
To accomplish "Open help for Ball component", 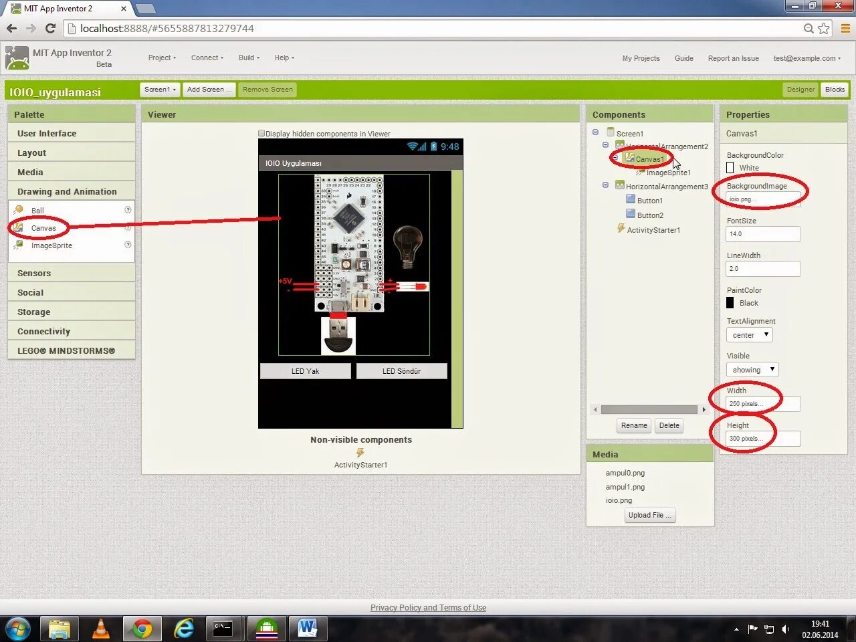I will pos(128,209).
